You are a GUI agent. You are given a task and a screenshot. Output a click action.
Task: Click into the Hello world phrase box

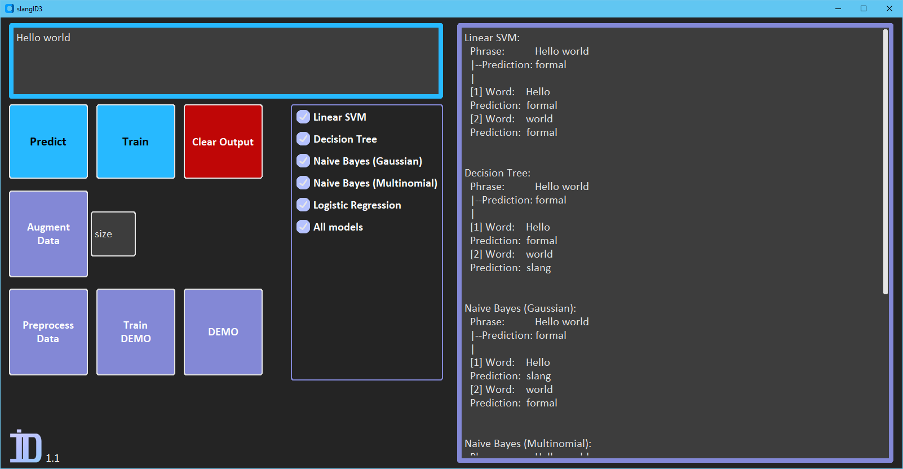(x=226, y=61)
